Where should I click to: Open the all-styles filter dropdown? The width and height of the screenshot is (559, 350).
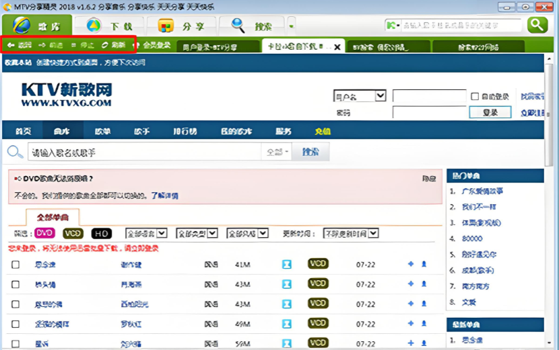(x=247, y=234)
